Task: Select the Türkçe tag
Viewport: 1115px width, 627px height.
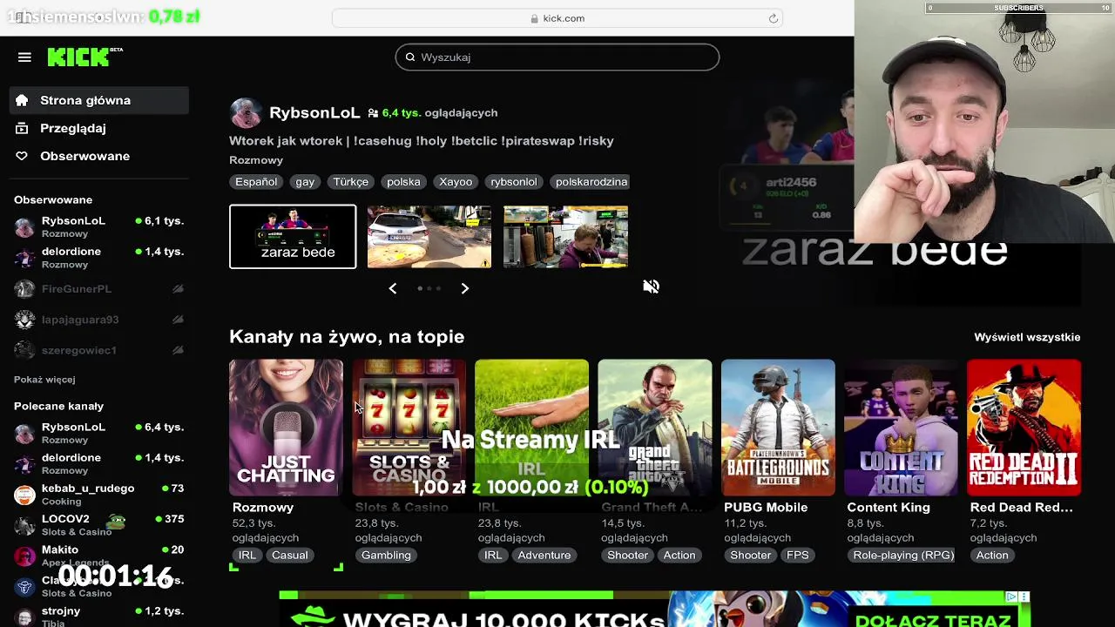Action: (x=350, y=182)
